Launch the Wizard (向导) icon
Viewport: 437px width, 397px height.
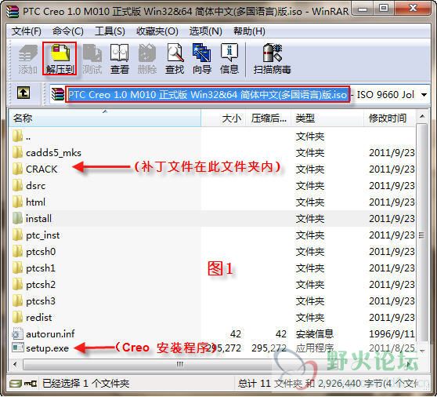tap(202, 59)
